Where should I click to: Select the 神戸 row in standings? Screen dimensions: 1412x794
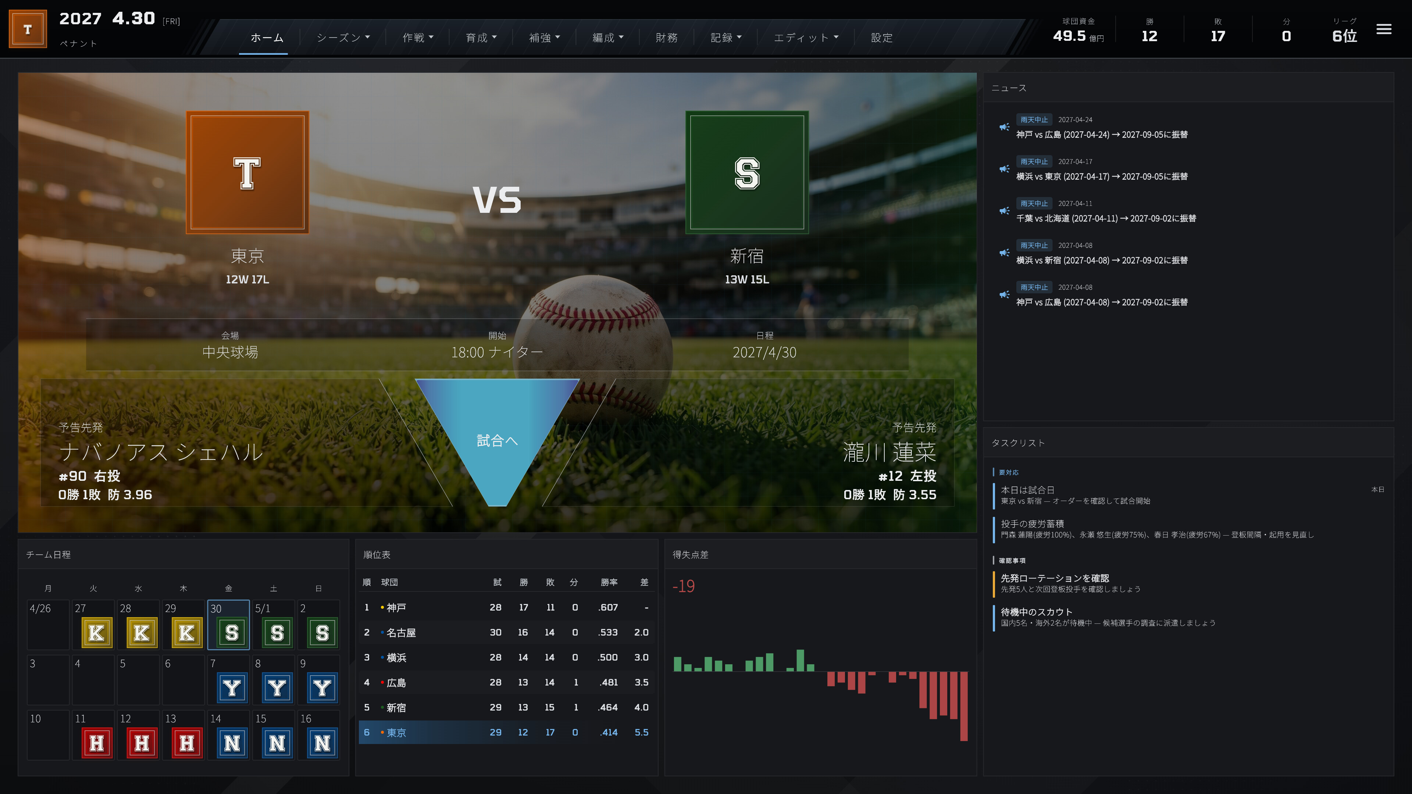click(x=506, y=608)
